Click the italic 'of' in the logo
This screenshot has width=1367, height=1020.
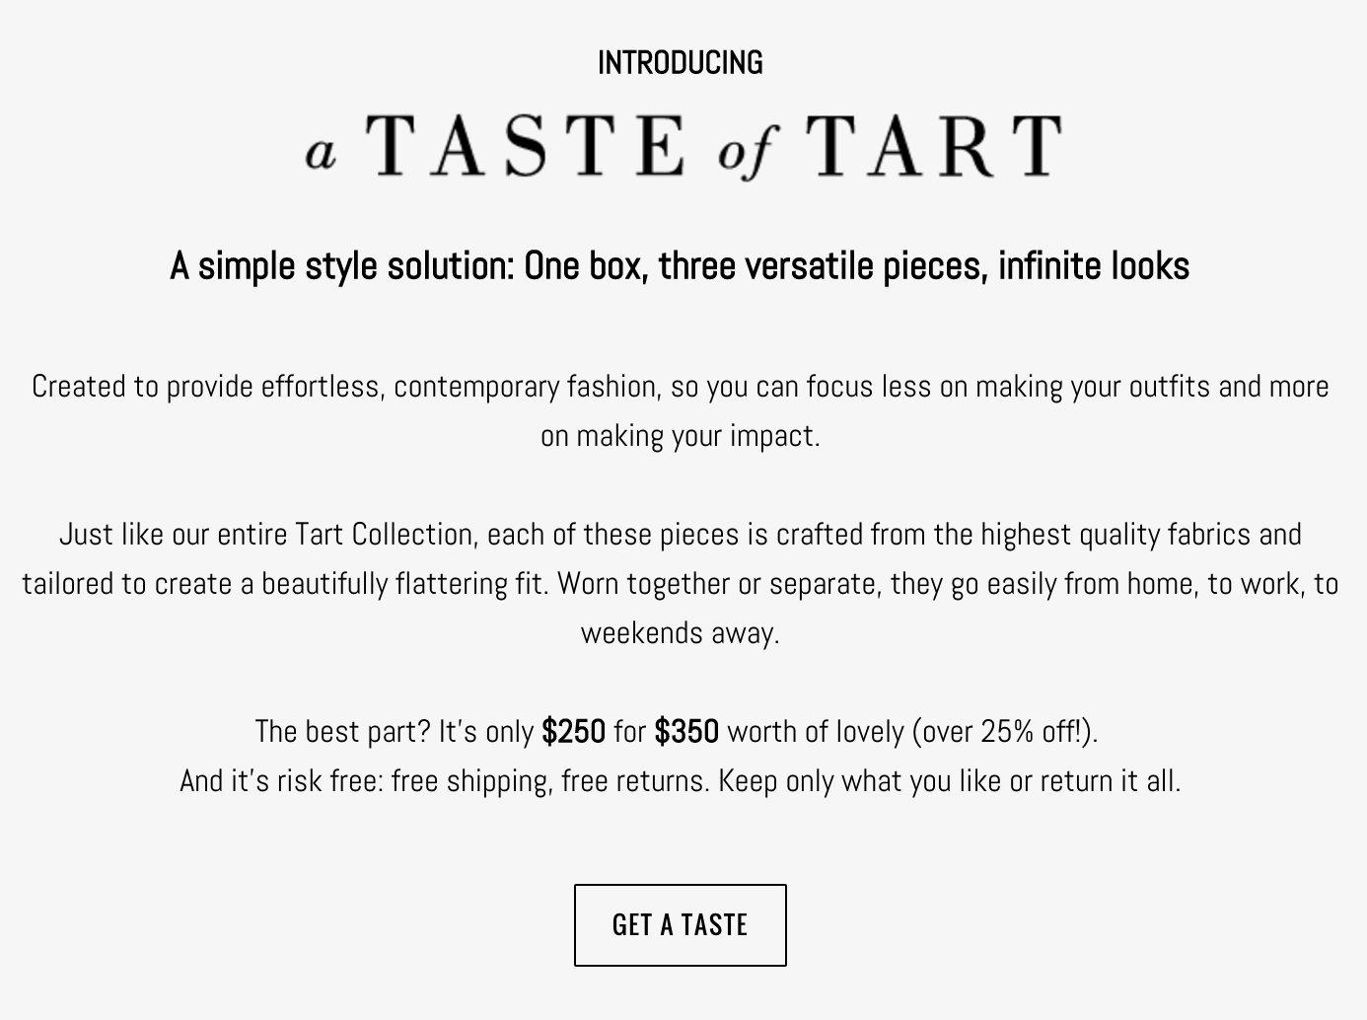pyautogui.click(x=747, y=151)
